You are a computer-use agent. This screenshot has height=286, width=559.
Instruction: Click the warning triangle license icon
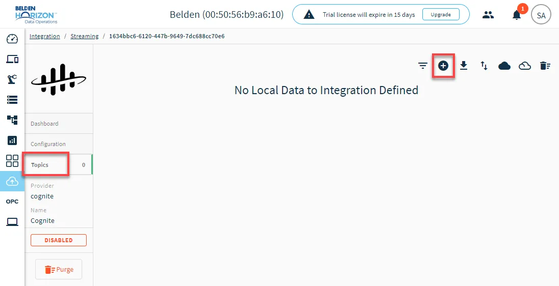[x=309, y=15]
